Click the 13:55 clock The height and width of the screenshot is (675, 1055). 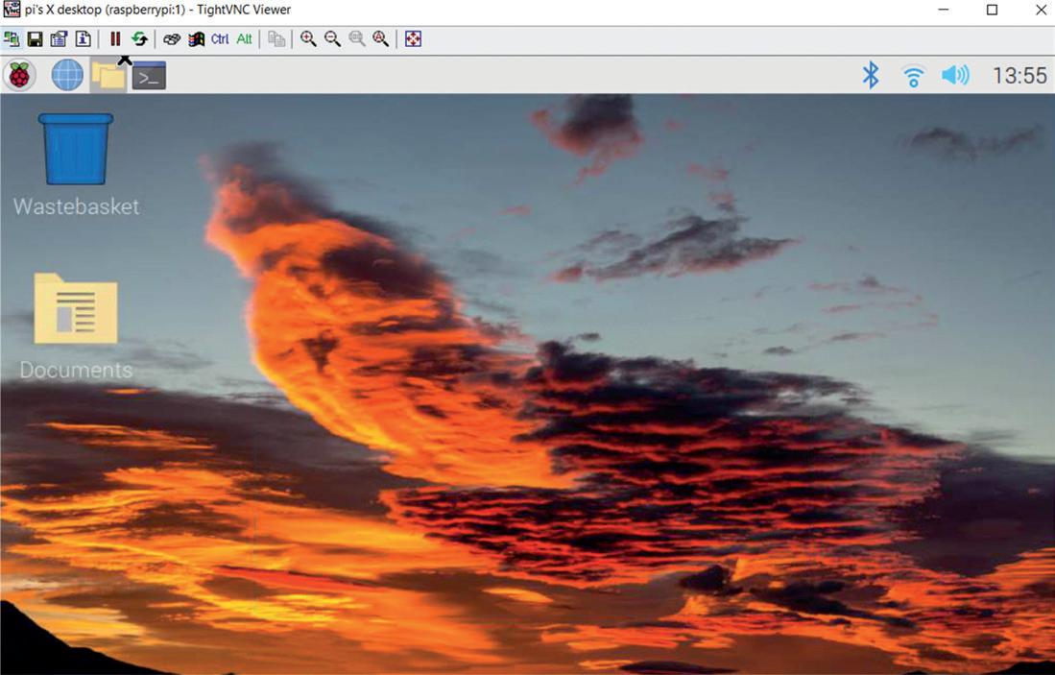[1020, 76]
